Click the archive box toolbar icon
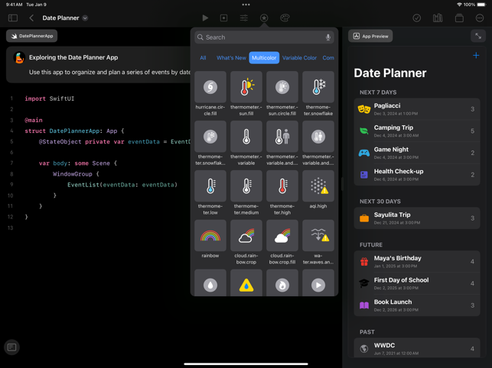This screenshot has height=368, width=492. pos(459,18)
